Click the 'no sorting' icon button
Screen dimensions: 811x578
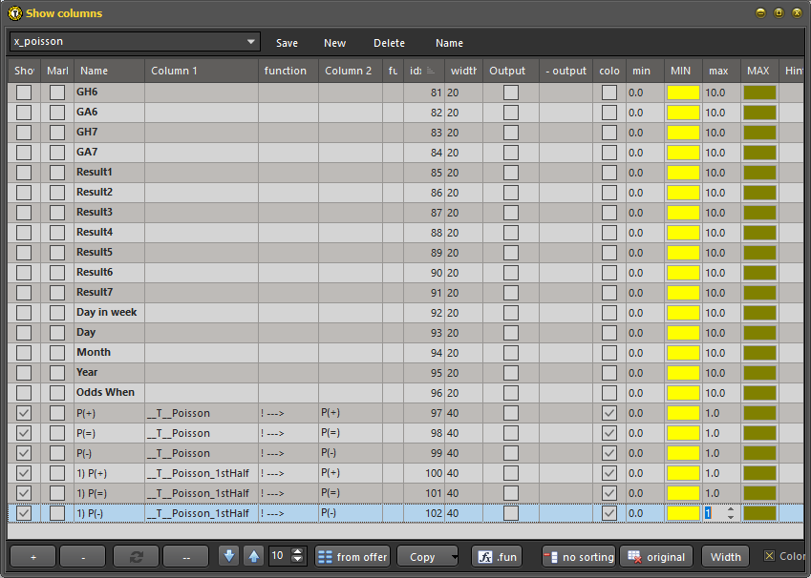578,556
